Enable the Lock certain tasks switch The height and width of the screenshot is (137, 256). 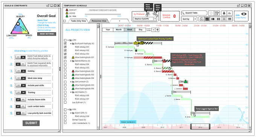pos(21,107)
